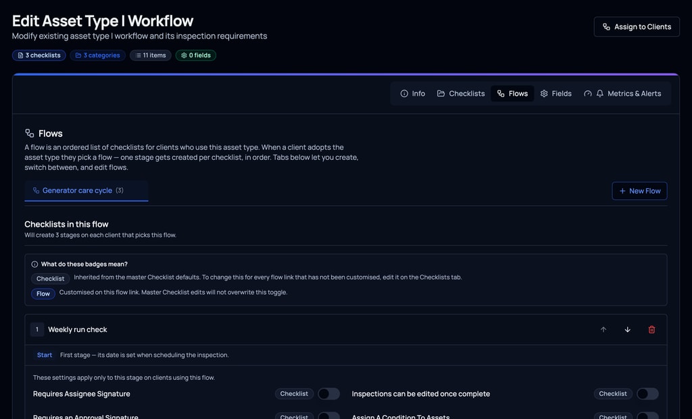This screenshot has width=692, height=419.
Task: Click the info icon beside badges help
Action: 34,264
